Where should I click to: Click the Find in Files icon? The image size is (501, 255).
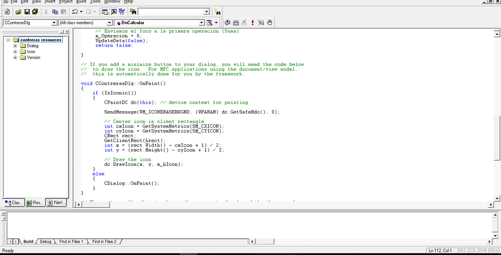pyautogui.click(x=133, y=12)
